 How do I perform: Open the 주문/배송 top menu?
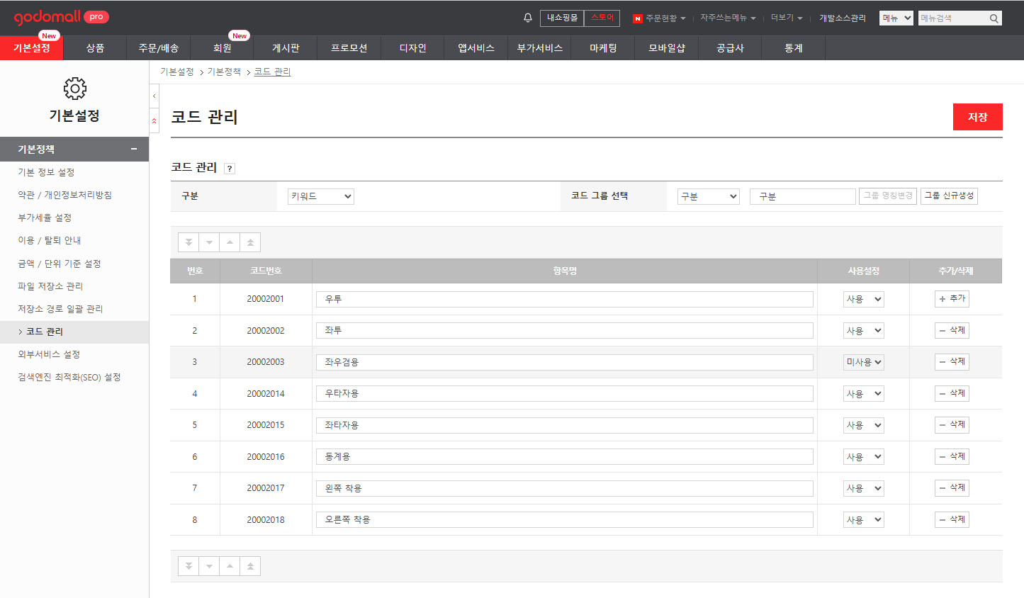[x=159, y=48]
